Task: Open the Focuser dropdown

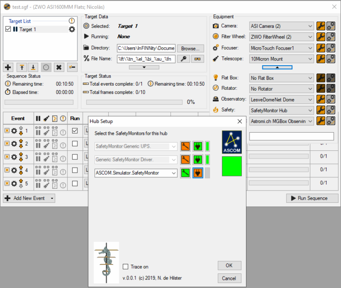Action: click(x=281, y=48)
